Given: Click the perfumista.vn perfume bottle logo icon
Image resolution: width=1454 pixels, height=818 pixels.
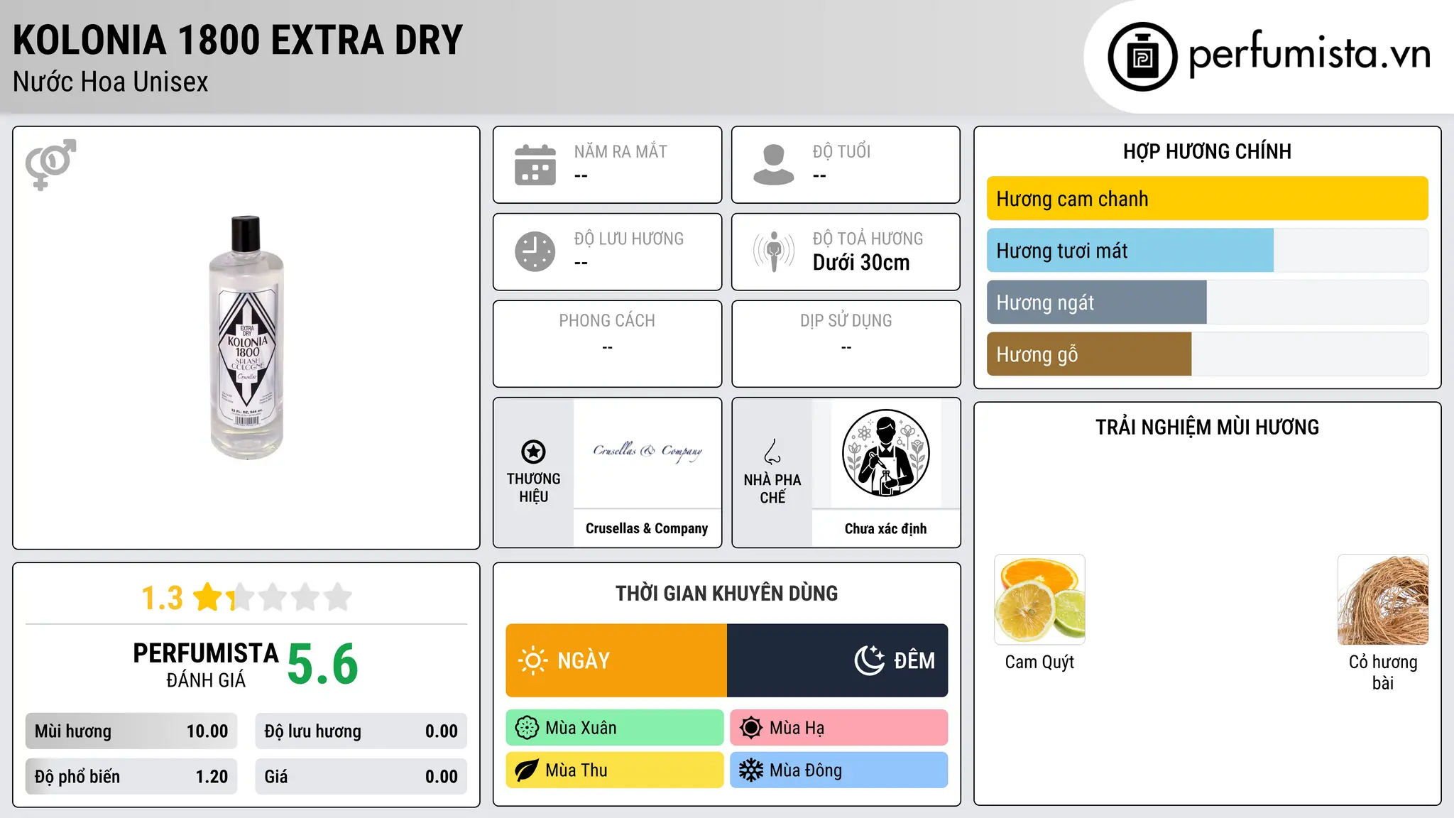Looking at the screenshot, I should click(1142, 57).
